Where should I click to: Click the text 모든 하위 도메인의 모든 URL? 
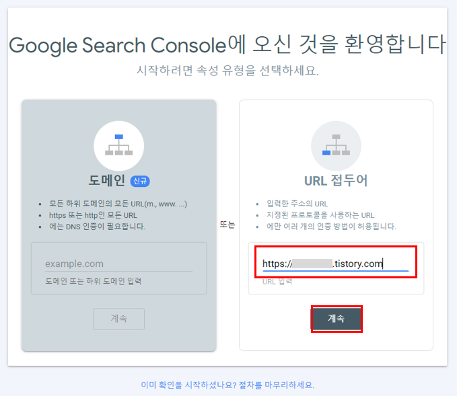click(118, 204)
